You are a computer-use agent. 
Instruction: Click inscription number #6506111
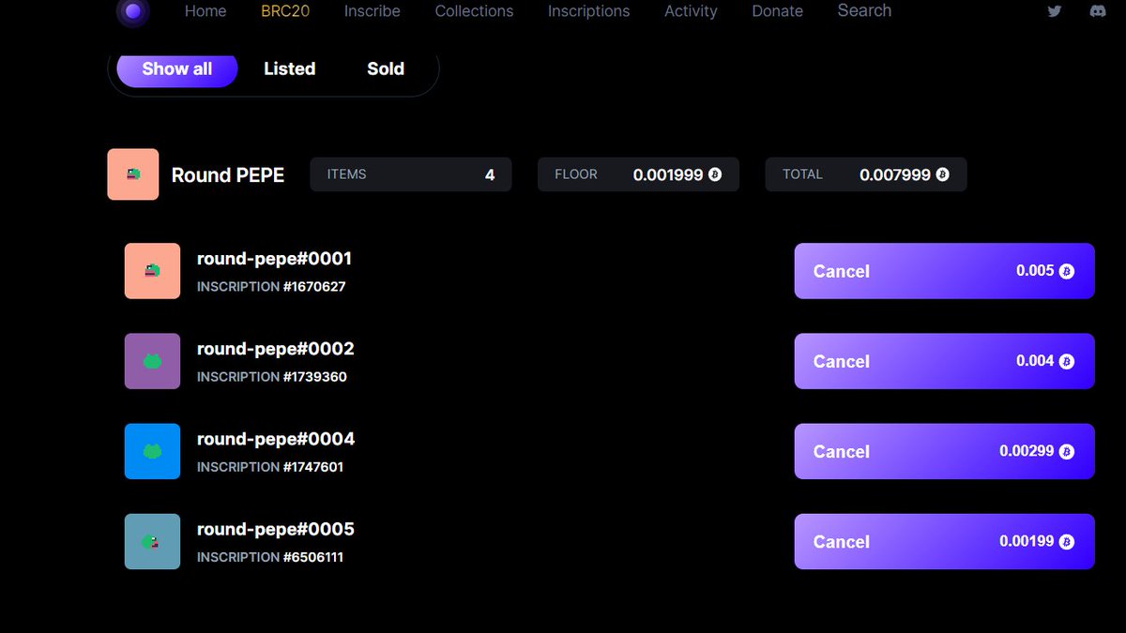[313, 556]
